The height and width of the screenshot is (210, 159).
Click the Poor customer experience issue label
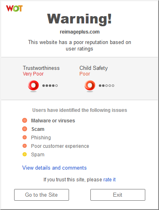coord(60,146)
